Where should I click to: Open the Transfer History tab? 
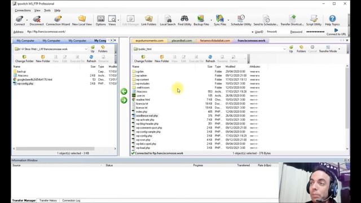coord(48,201)
